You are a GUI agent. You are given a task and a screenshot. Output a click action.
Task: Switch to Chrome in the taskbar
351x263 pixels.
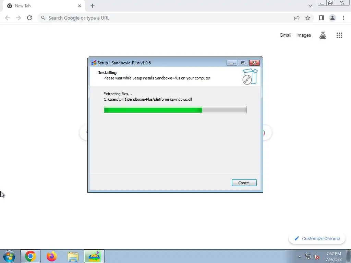pos(31,256)
